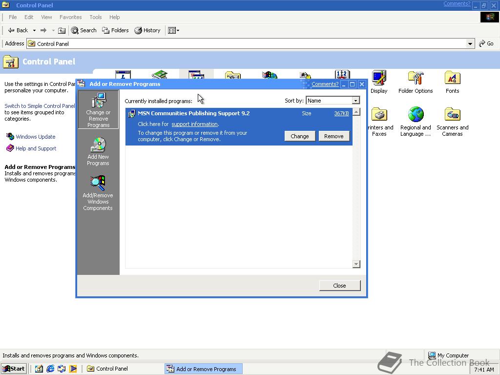Click Switch to Simple Control Panel link
Image resolution: width=500 pixels, height=375 pixels.
[x=40, y=106]
